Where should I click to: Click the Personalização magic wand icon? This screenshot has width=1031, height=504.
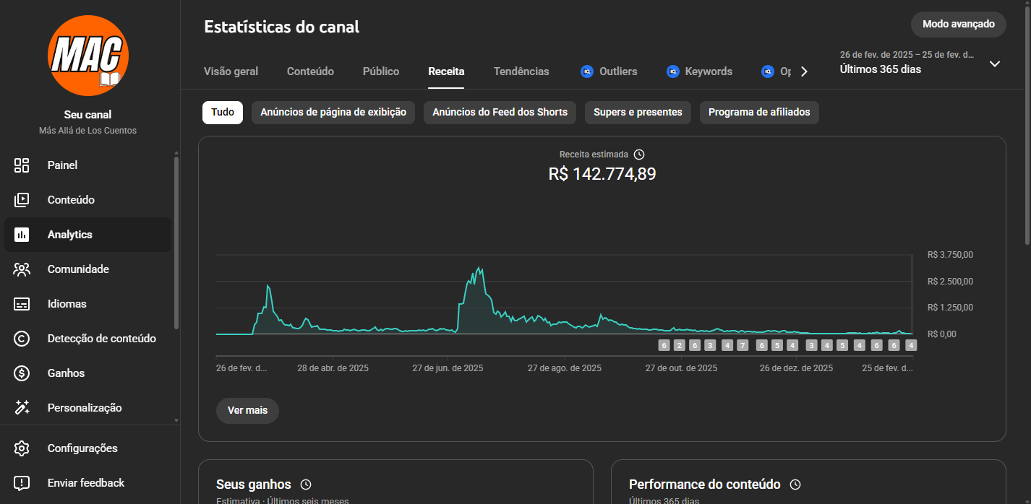(22, 408)
